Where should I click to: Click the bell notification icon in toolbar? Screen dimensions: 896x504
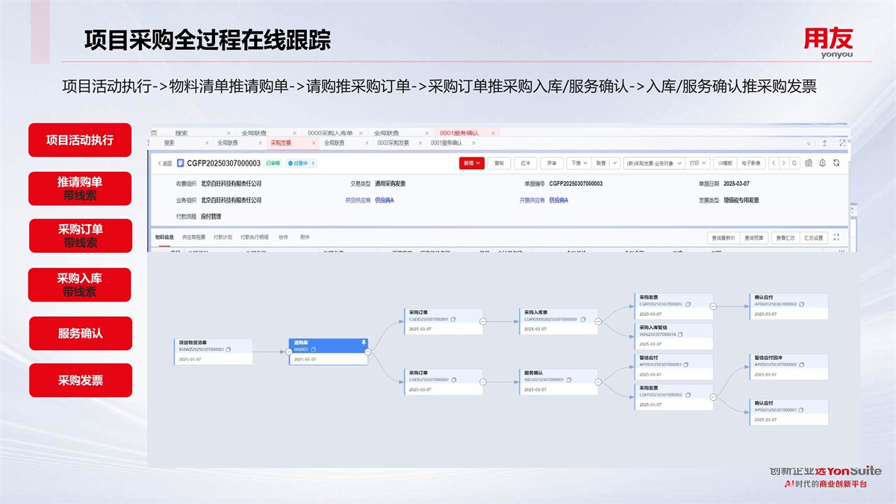point(822,163)
